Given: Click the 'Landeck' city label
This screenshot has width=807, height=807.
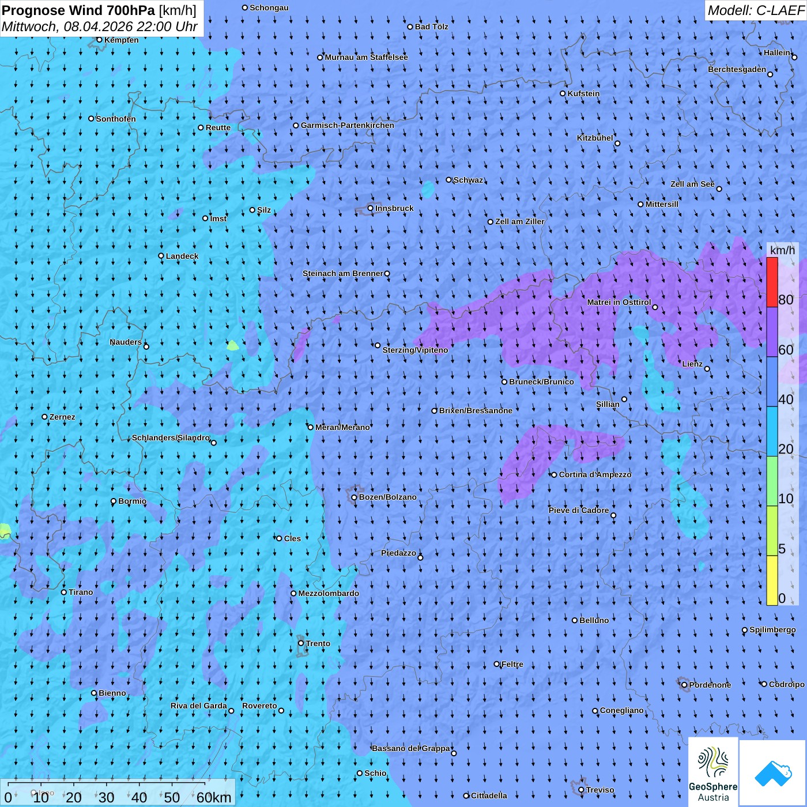Looking at the screenshot, I should (182, 256).
